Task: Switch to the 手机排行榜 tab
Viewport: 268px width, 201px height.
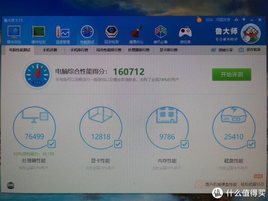Action: click(x=79, y=50)
